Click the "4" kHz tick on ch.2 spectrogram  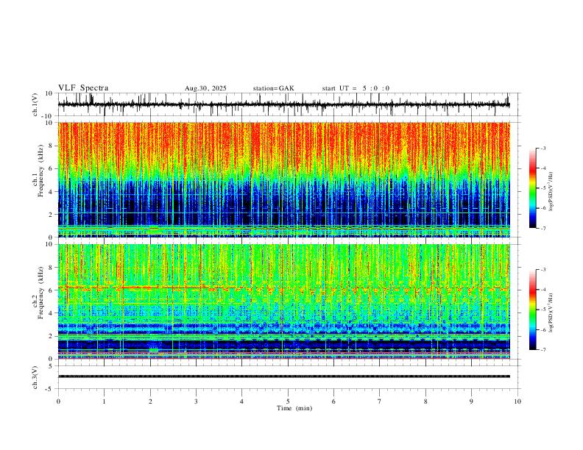point(52,313)
